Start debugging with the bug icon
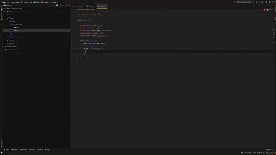276x155 pixels. 257,2
